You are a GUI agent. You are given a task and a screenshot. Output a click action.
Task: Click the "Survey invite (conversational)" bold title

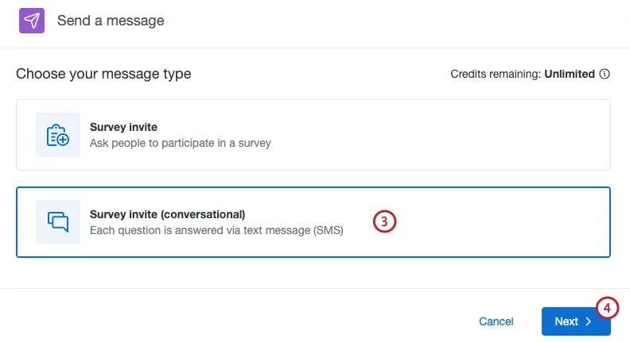tap(167, 214)
